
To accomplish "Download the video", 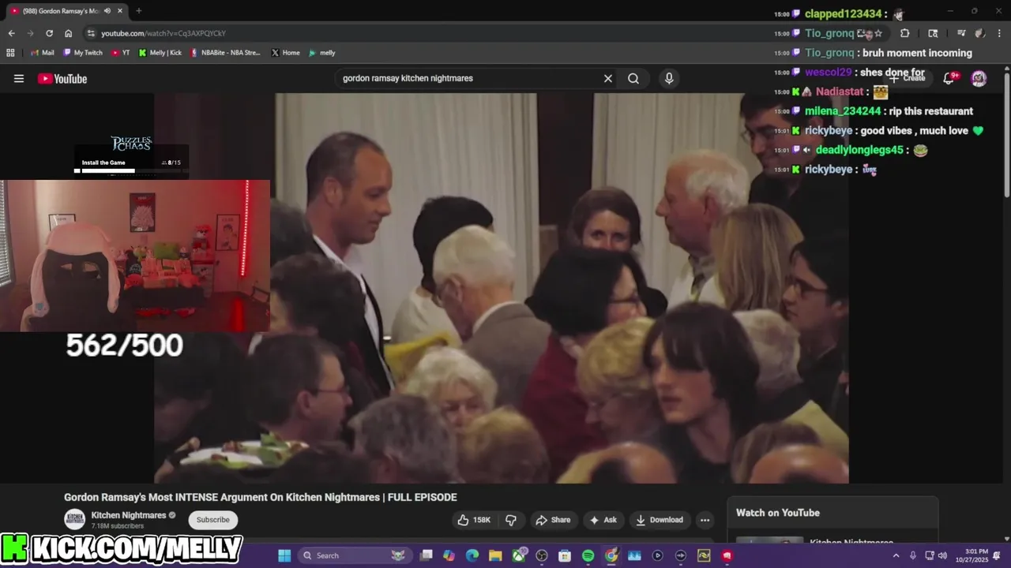I will 660,520.
